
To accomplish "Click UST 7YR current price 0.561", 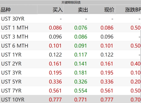I will 107,91.
